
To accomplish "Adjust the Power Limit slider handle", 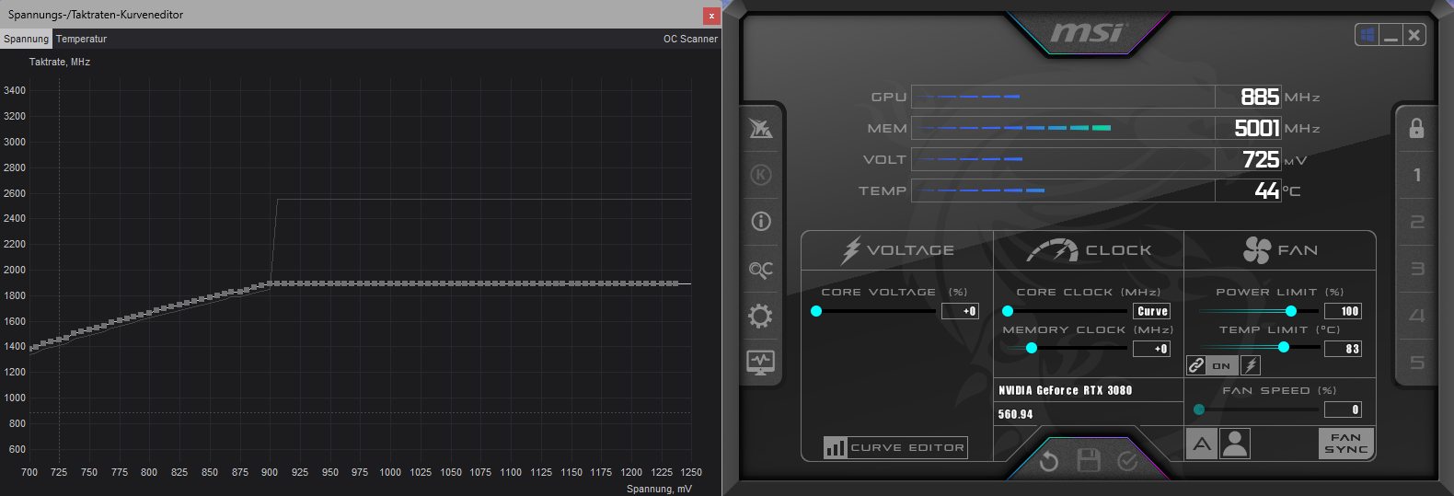I will [1291, 311].
